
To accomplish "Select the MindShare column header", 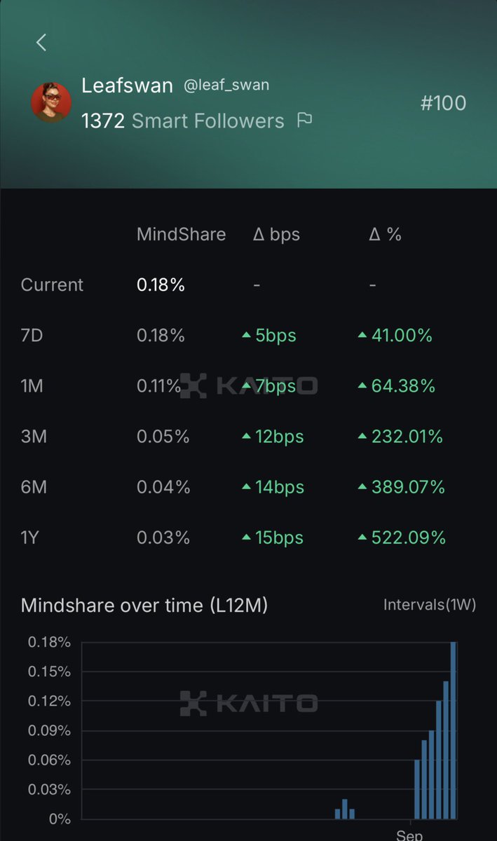I will 181,235.
